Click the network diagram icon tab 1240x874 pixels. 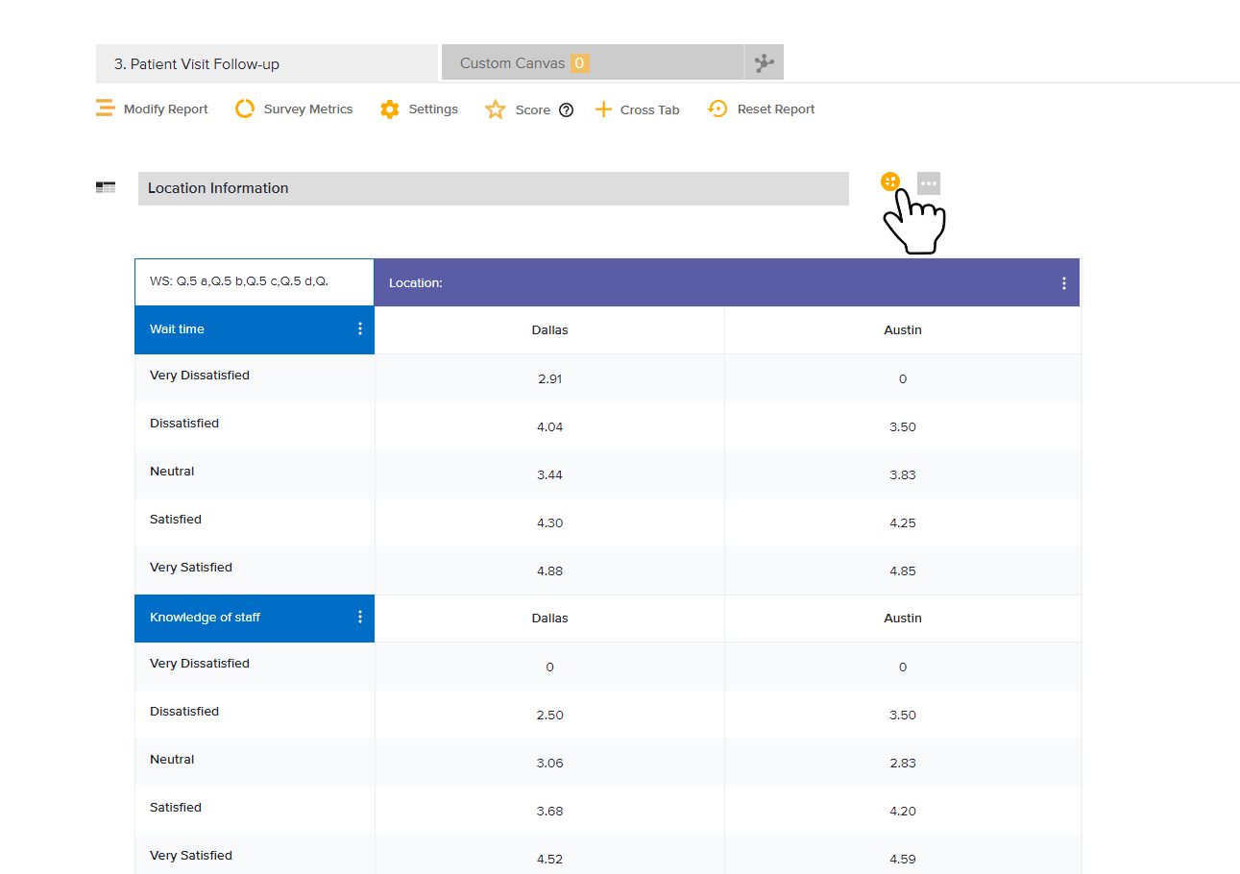coord(764,63)
